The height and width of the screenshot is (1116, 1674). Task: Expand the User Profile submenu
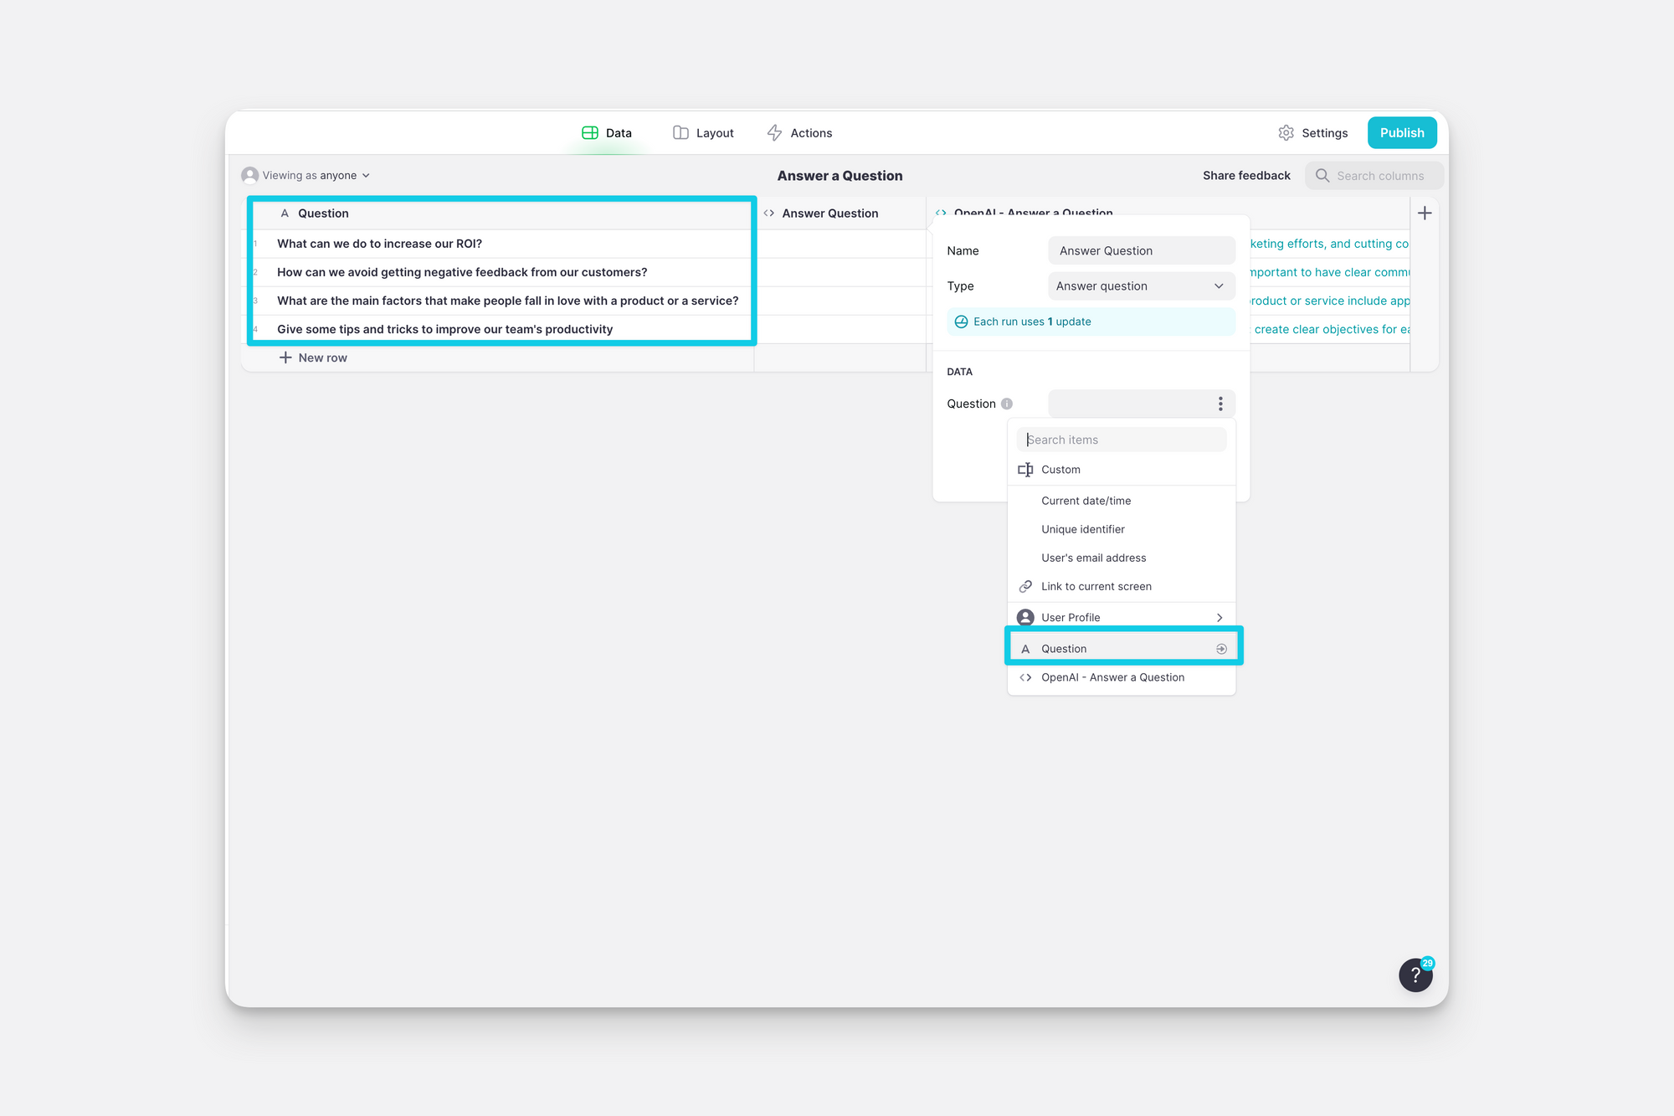[x=1120, y=618]
